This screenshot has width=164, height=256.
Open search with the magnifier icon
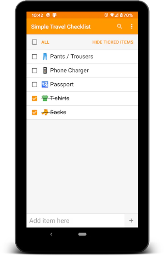click(x=119, y=26)
